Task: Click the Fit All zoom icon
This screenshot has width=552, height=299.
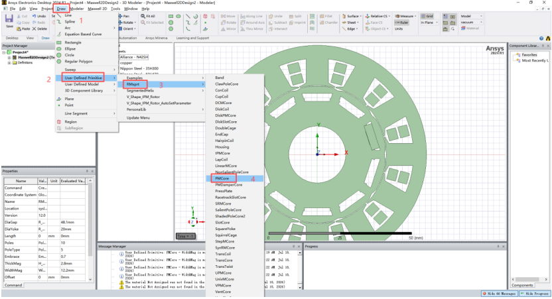Action: coord(143,16)
